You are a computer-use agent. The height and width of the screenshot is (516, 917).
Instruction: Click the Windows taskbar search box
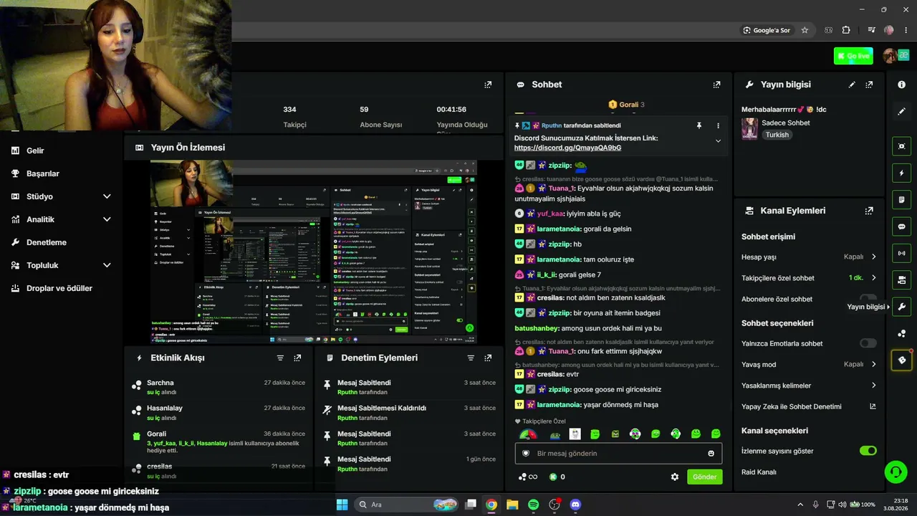(406, 505)
